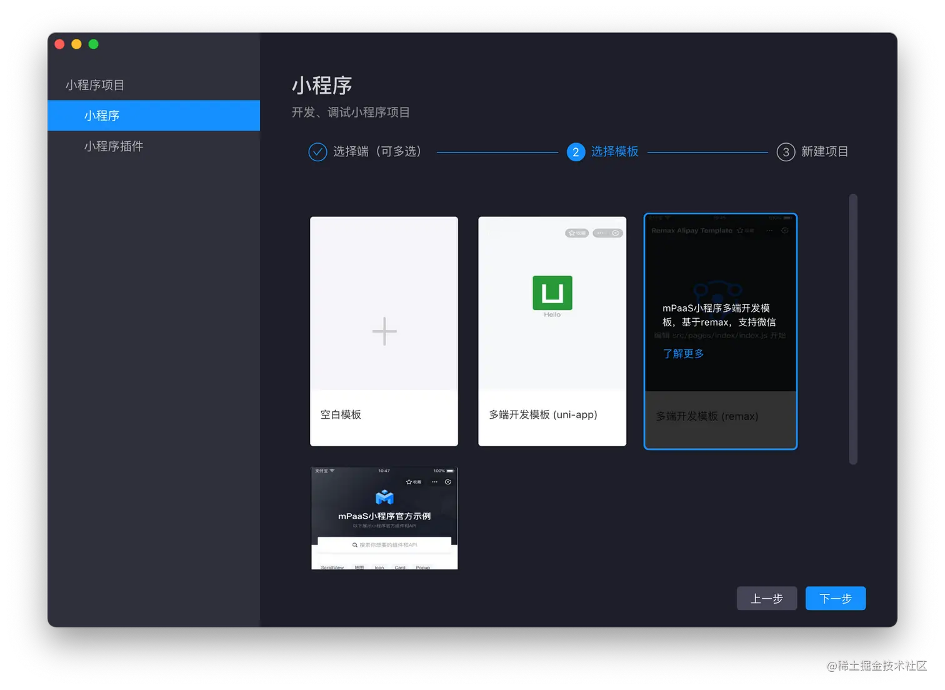Click subtitle 开发、调试小程序项目
945x690 pixels.
(x=351, y=112)
